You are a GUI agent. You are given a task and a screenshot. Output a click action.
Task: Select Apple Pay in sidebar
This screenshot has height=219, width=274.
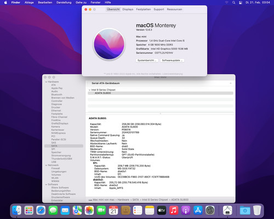[x=57, y=88]
